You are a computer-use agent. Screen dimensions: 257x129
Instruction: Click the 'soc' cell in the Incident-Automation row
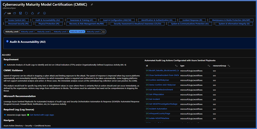tap(215, 109)
